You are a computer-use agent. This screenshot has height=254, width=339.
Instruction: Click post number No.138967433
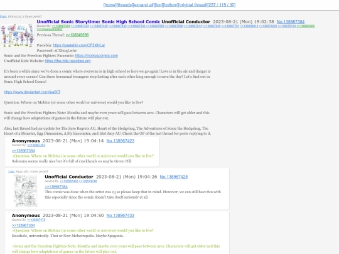pos(120,216)
